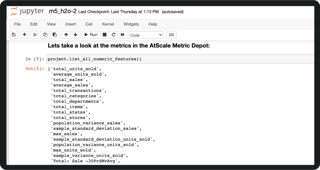
Task: Open the command palette keyboard icon
Action: 172,35
